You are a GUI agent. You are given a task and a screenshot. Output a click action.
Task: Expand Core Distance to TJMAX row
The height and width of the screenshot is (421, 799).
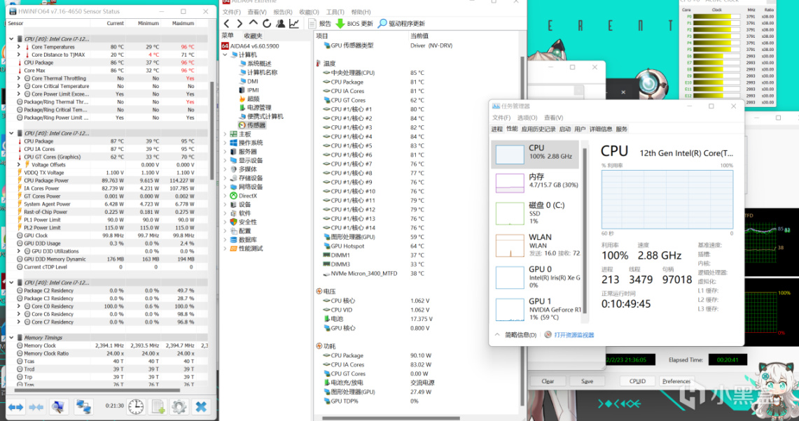click(19, 55)
